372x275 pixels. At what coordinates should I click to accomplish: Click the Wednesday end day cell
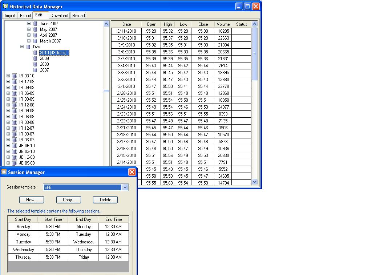tap(84, 242)
